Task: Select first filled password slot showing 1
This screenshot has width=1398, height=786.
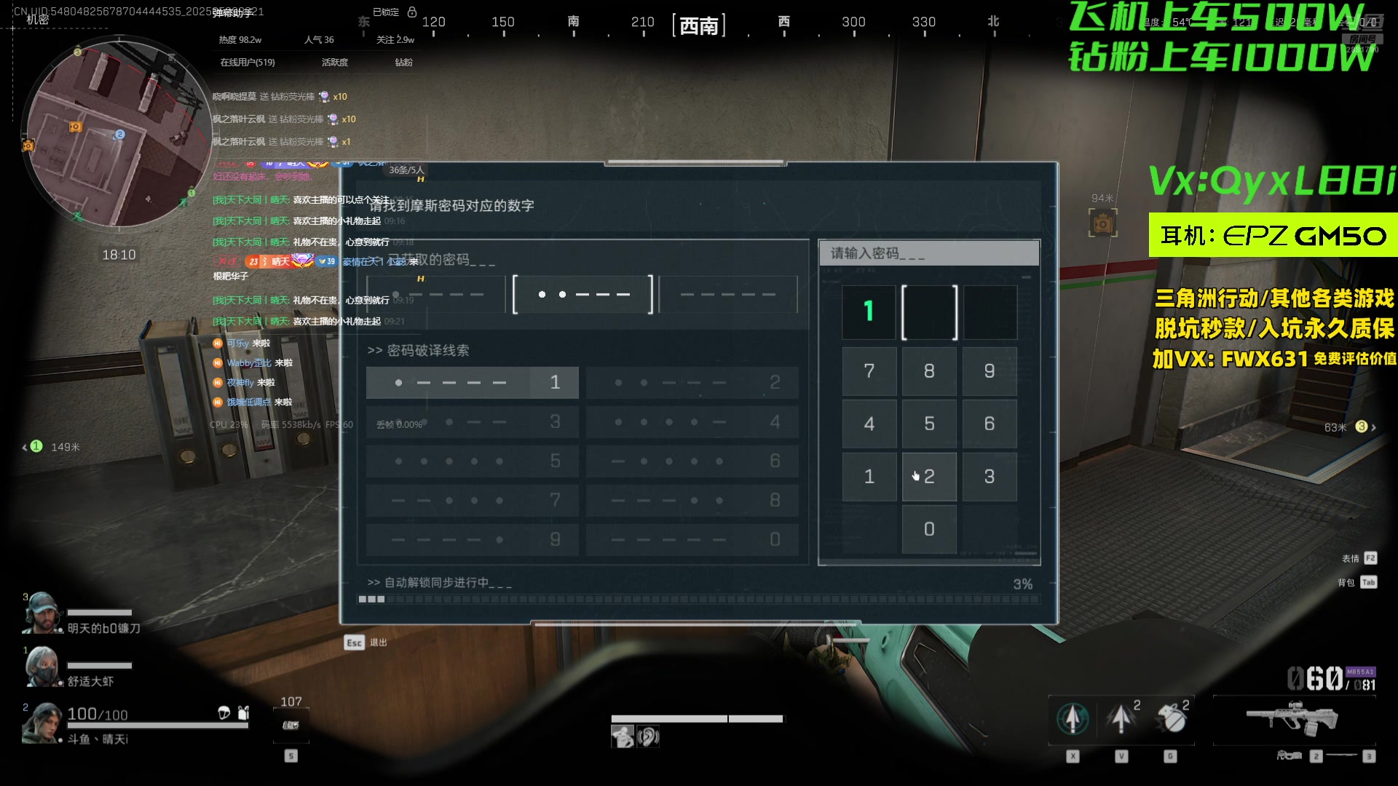Action: [x=869, y=312]
